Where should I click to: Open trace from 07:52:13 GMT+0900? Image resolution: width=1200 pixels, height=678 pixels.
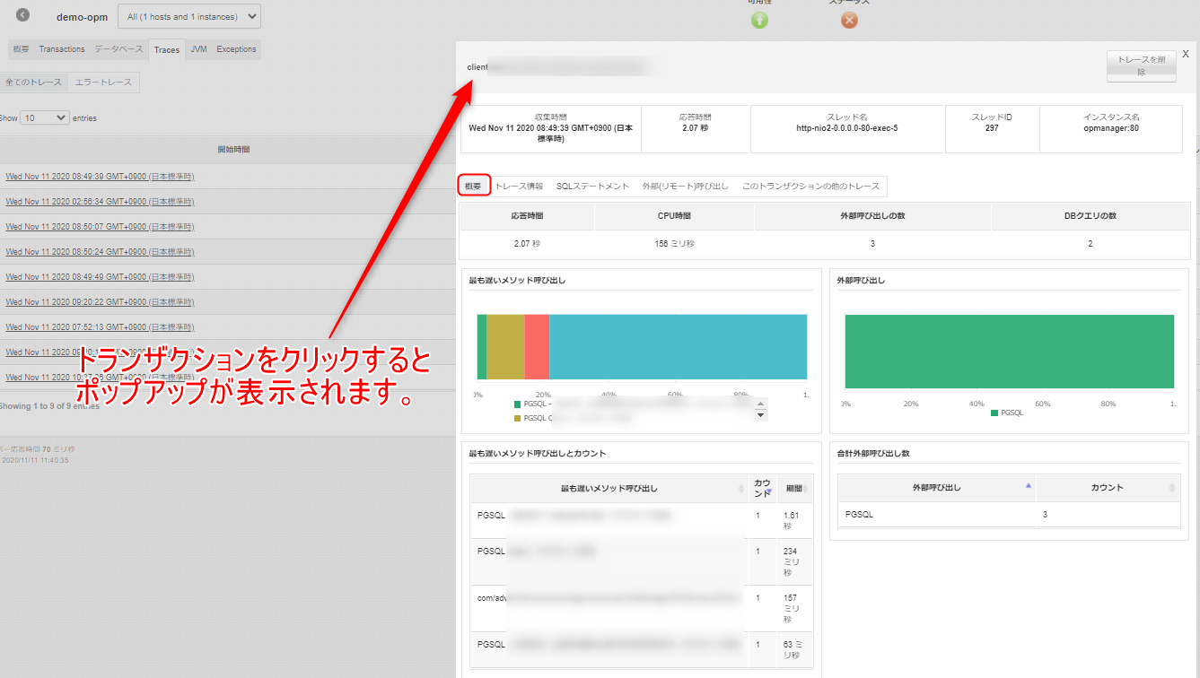point(100,327)
